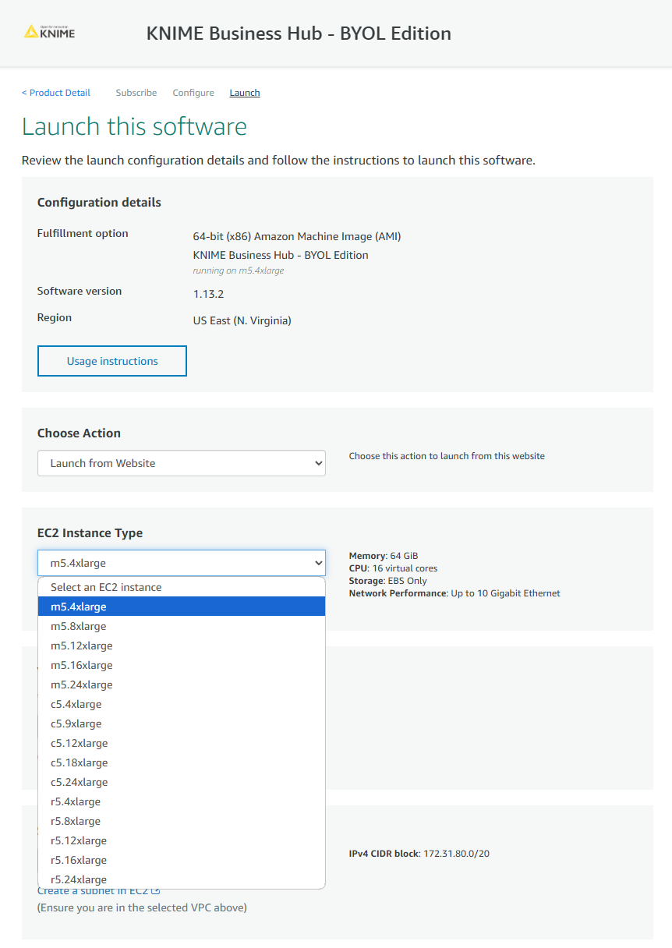Viewport: 672px width, 948px height.
Task: Select r5.8xlarge from the list
Action: click(182, 821)
